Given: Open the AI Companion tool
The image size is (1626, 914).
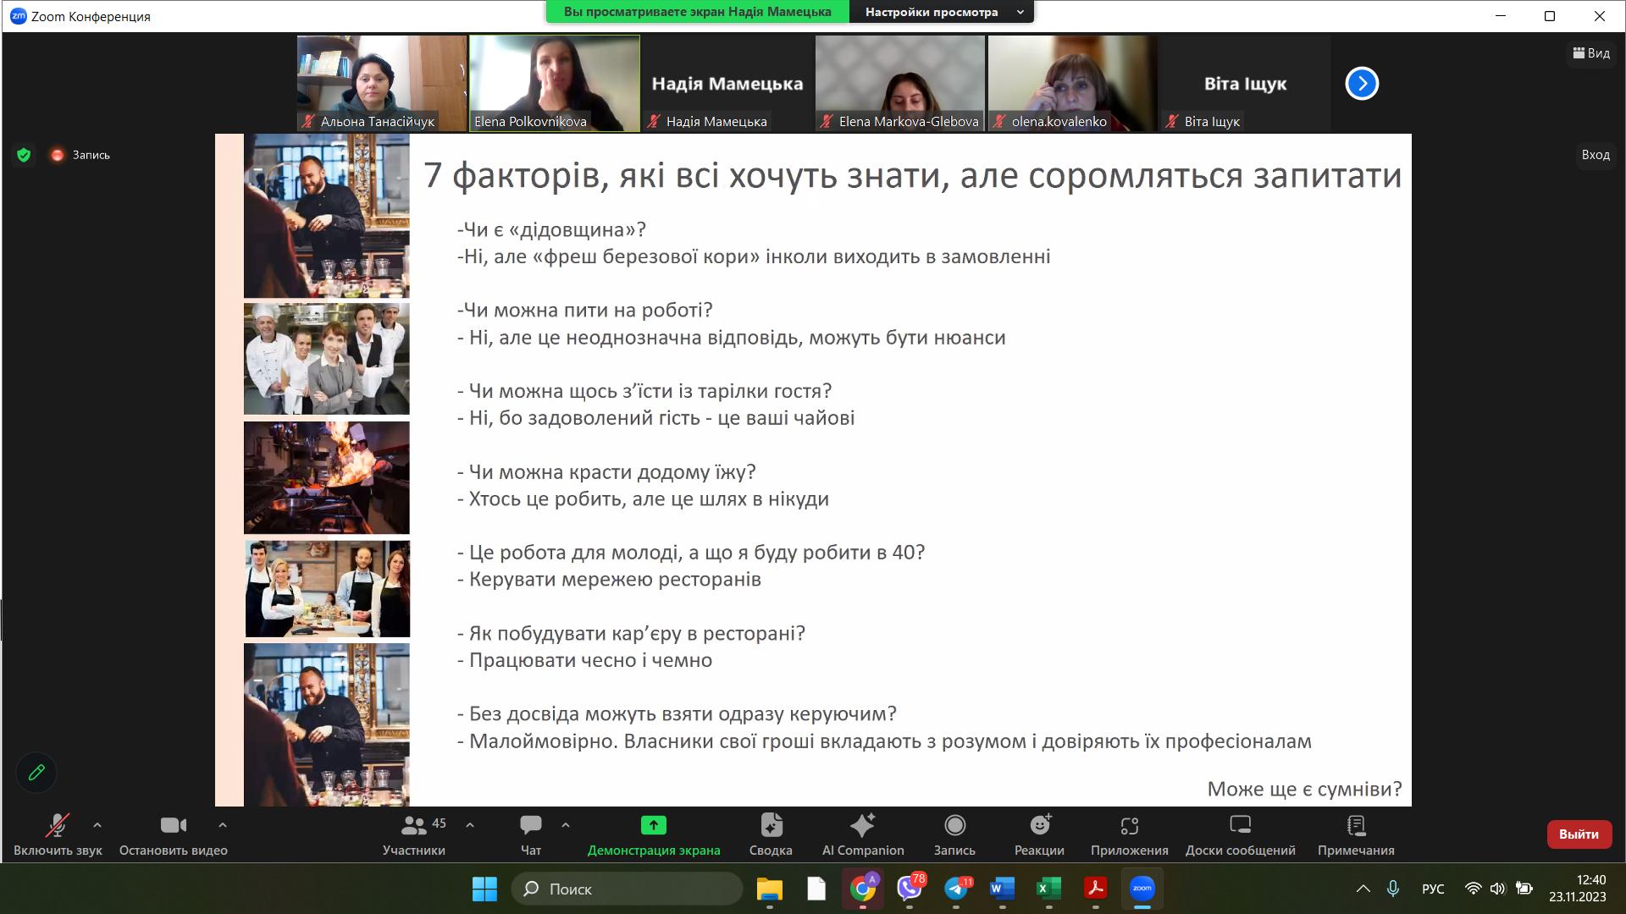Looking at the screenshot, I should click(x=862, y=834).
